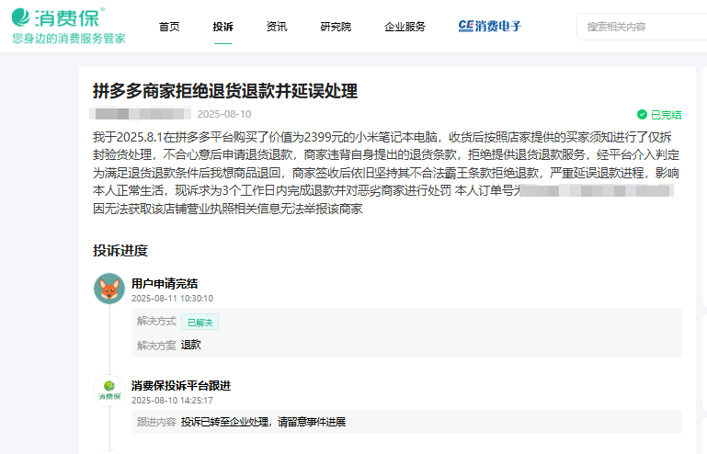Click the 退款 solution text

pos(190,345)
